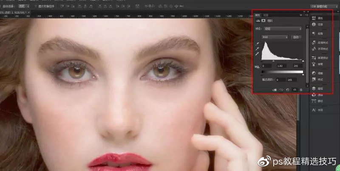This screenshot has height=171, width=340.
Task: Click the Auto button in Levels
Action: [295, 37]
